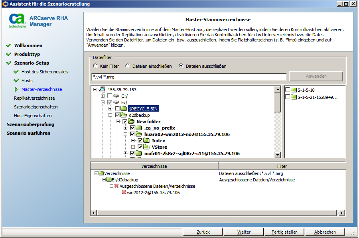Expand the .ca_xo_prefix folder node

click(x=125, y=128)
